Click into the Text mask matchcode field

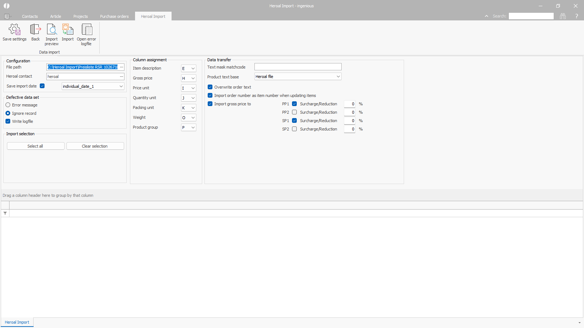(298, 67)
